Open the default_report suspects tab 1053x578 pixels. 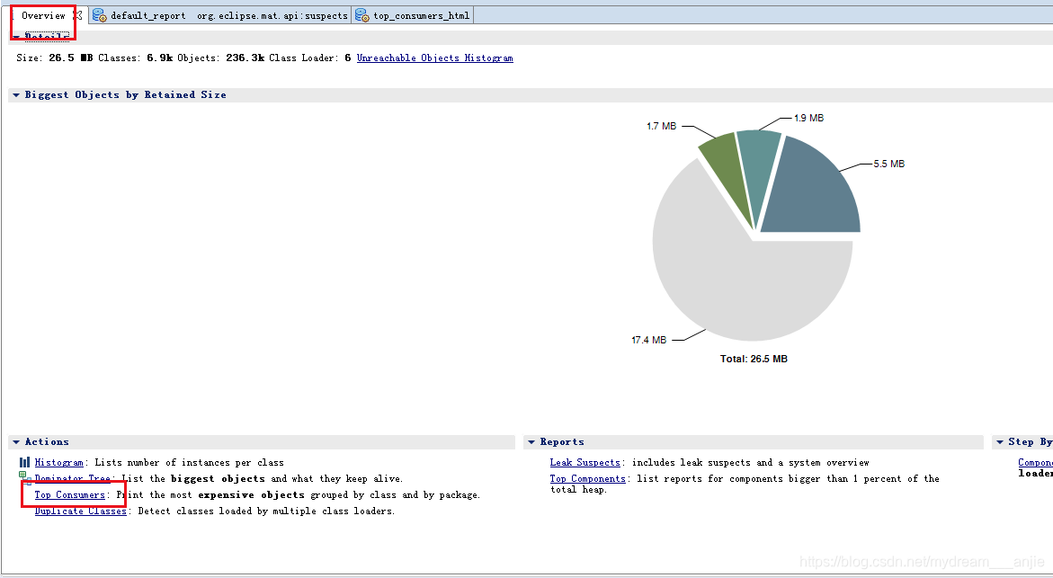click(x=220, y=15)
